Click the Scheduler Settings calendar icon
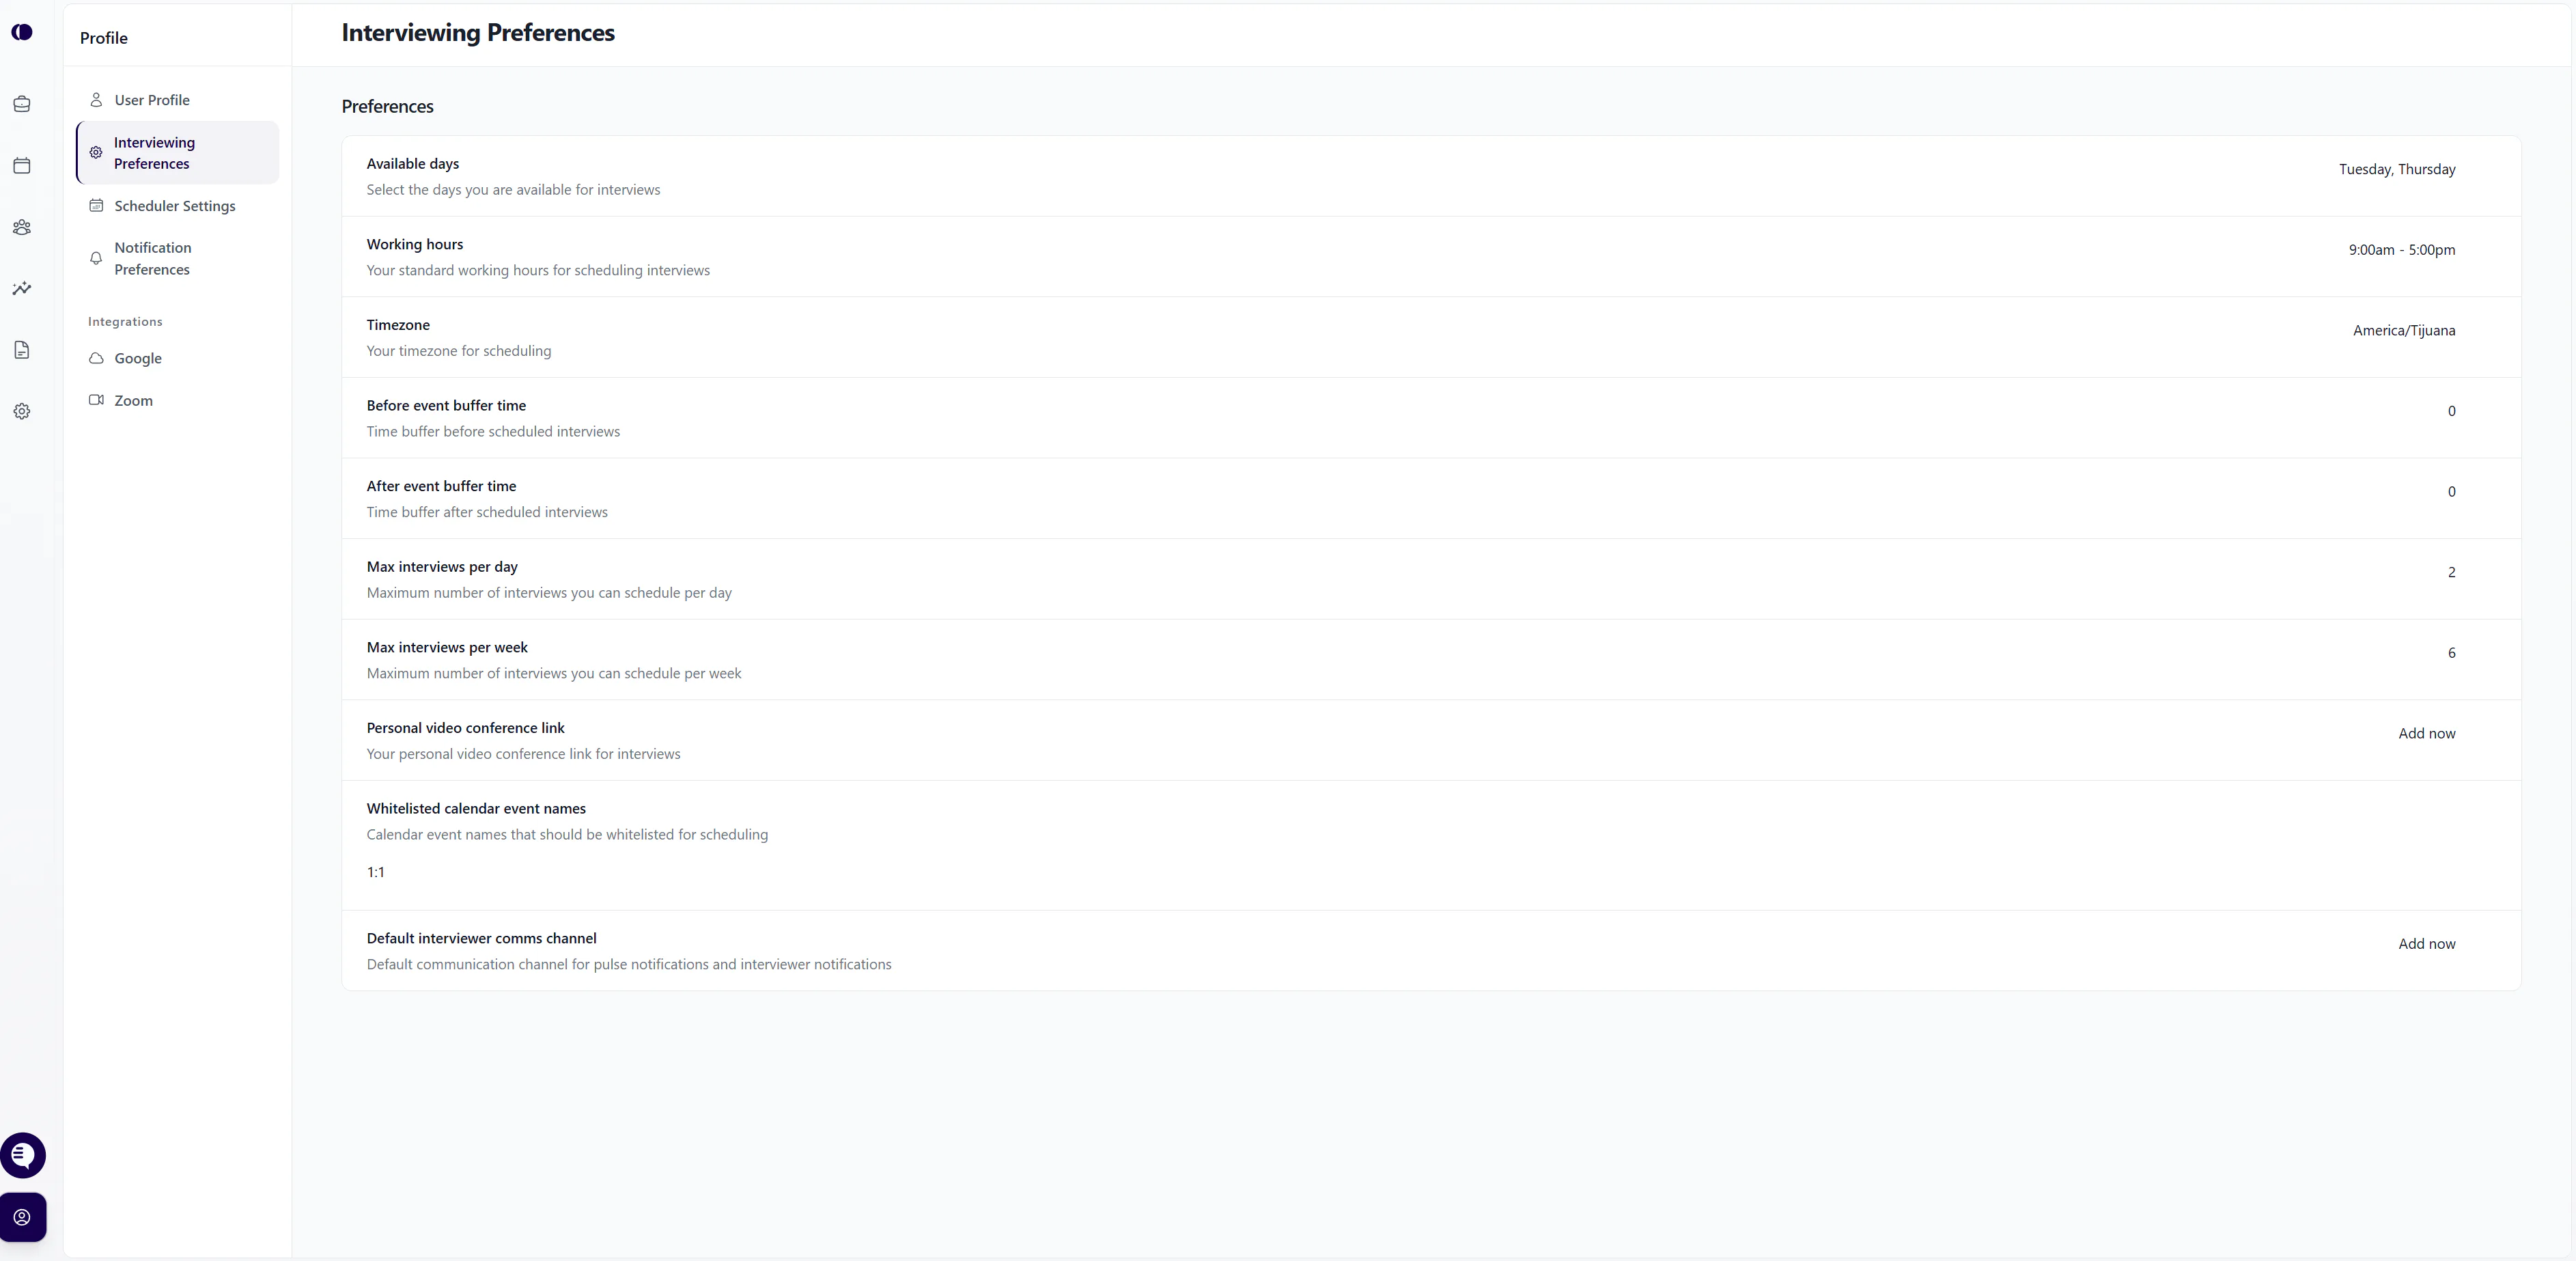Image resolution: width=2576 pixels, height=1261 pixels. [x=96, y=206]
